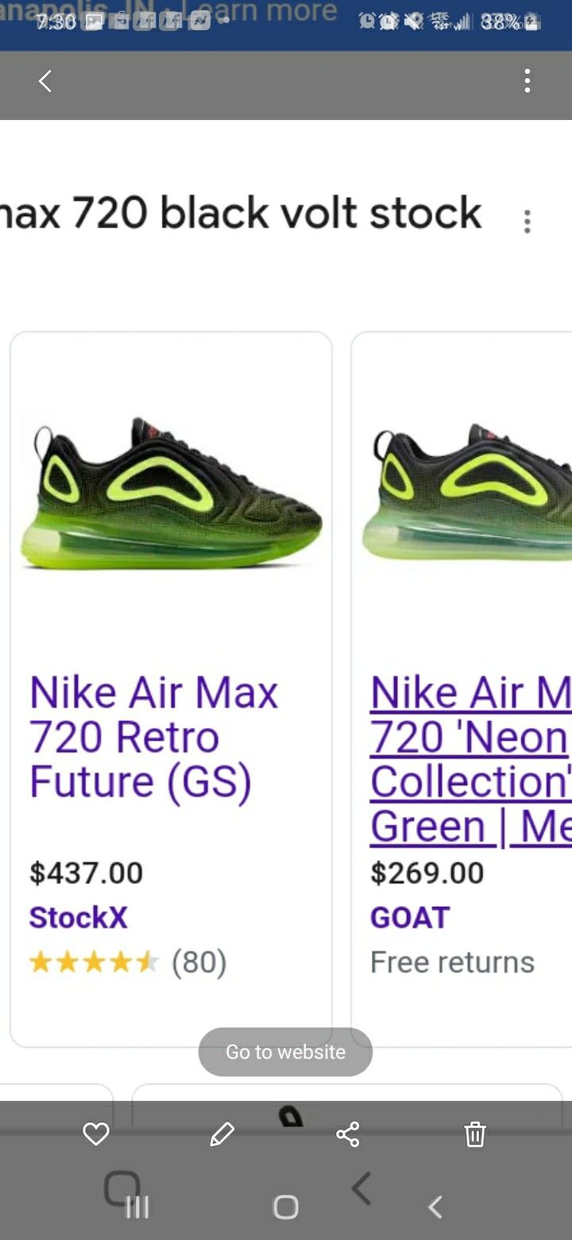The width and height of the screenshot is (572, 1240).
Task: Tap the StockX Air Max 720 shoe image
Action: pyautogui.click(x=171, y=493)
